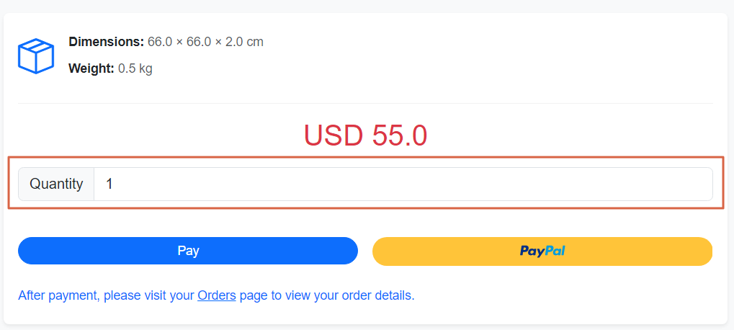The width and height of the screenshot is (734, 330).
Task: Click the 'After payment, please visit' text
Action: click(106, 295)
